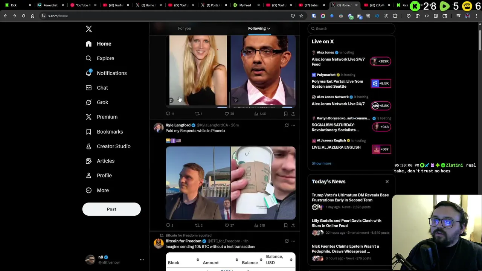Screen dimensions: 482x271
Task: Open Kyle Langford profile name
Action: pyautogui.click(x=178, y=125)
